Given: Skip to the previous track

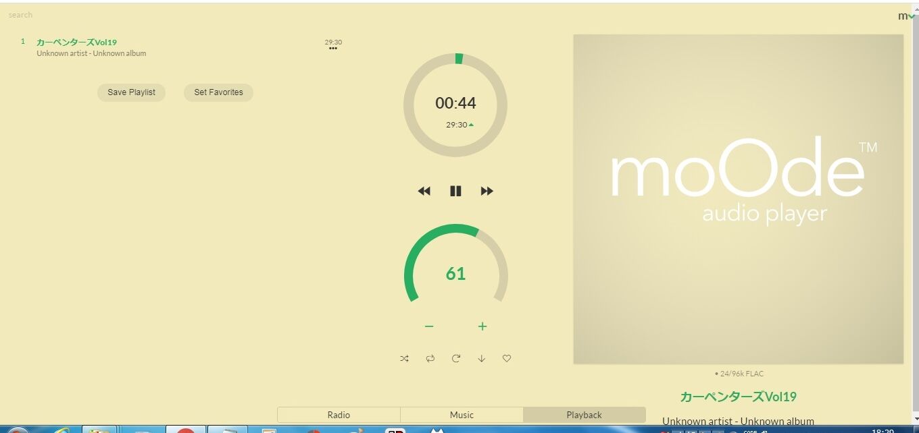Looking at the screenshot, I should (424, 192).
